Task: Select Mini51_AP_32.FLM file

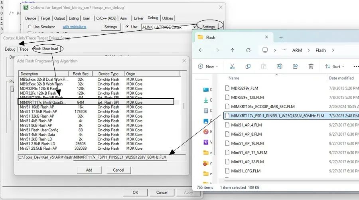Action: pyautogui.click(x=291, y=162)
